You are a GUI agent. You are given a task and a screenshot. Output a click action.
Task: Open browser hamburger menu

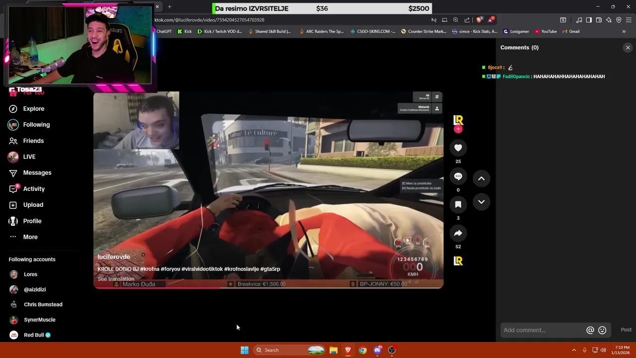pyautogui.click(x=629, y=20)
